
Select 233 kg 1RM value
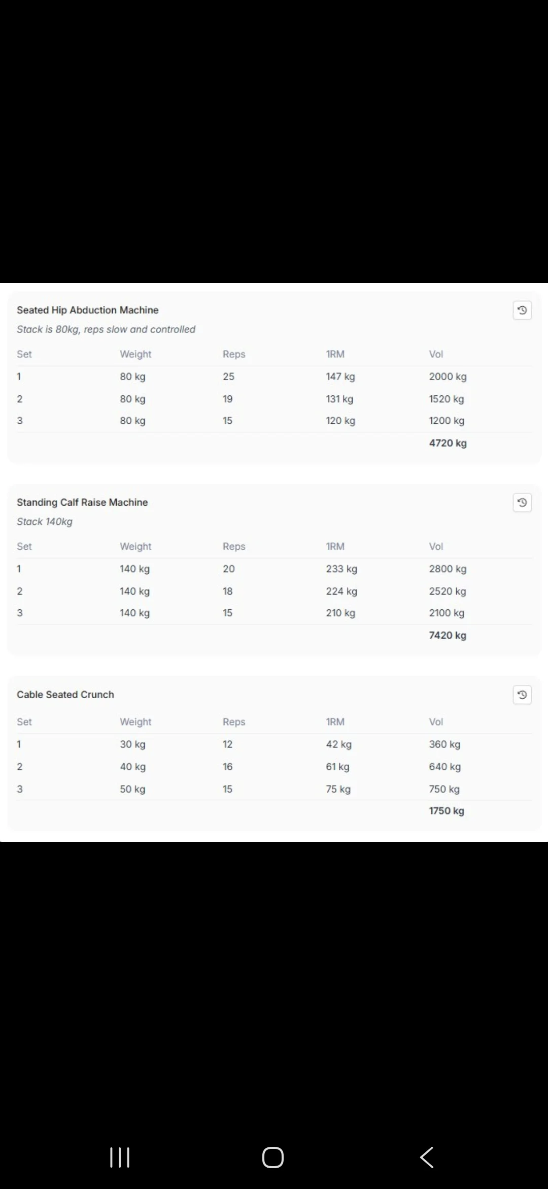coord(341,569)
